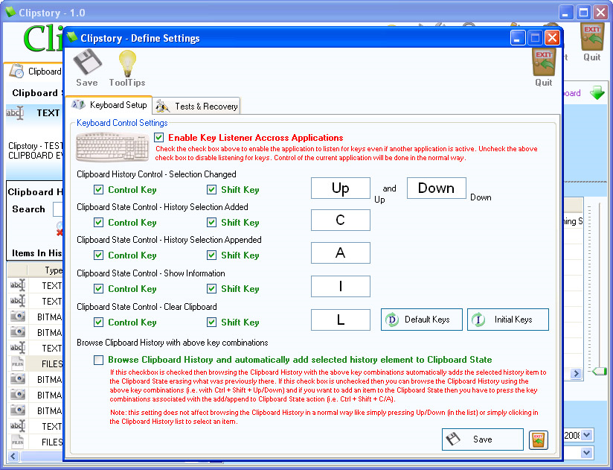Click the FILES row icon highlighted in history list
Image resolution: width=613 pixels, height=470 pixels.
[x=18, y=363]
